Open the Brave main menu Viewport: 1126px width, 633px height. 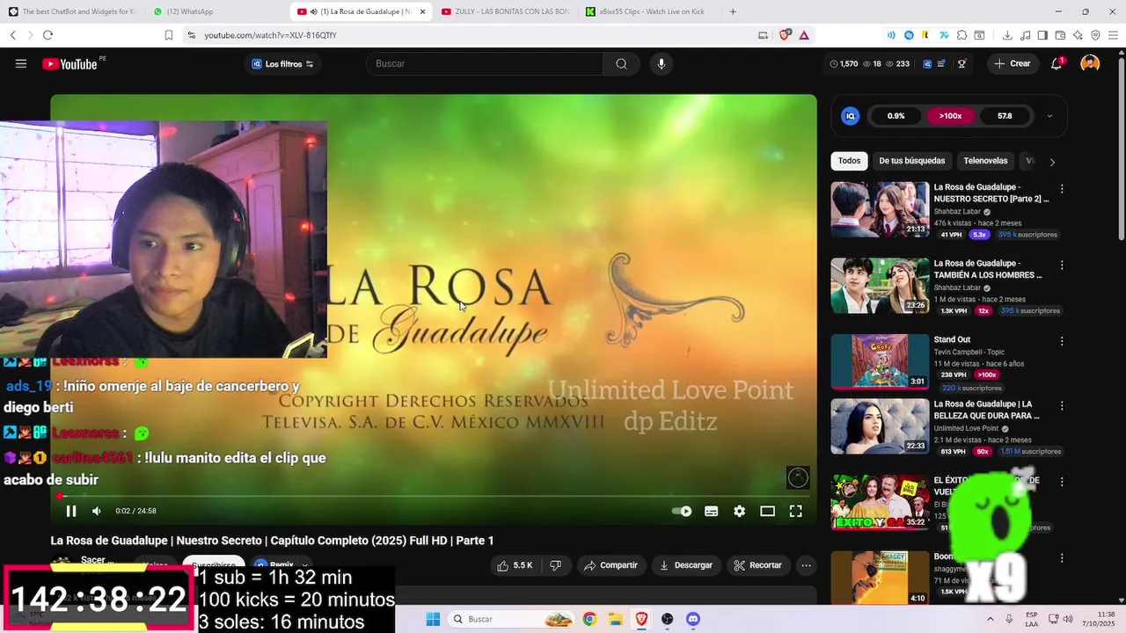(1113, 35)
